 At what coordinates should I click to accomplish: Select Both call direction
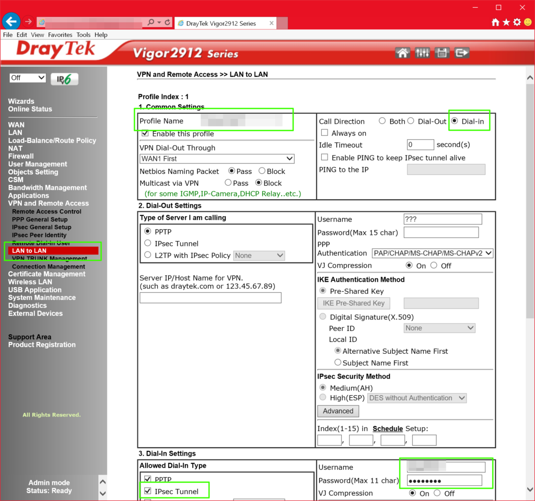point(382,121)
